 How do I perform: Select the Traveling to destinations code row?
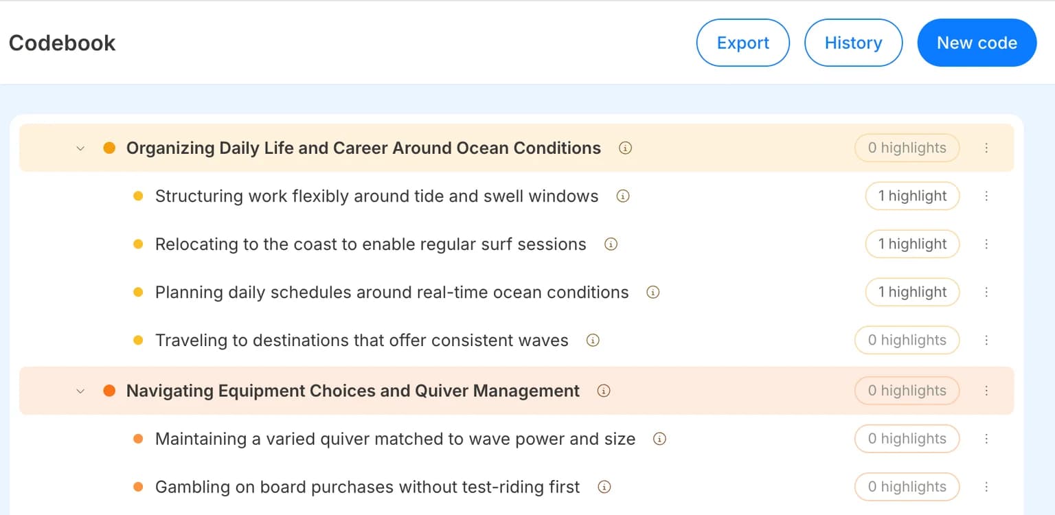coord(517,340)
